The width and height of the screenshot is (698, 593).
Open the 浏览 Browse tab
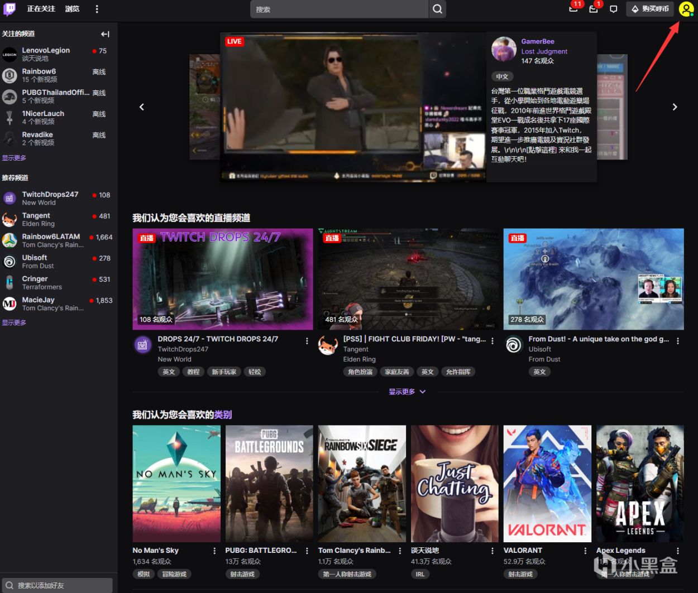click(72, 9)
